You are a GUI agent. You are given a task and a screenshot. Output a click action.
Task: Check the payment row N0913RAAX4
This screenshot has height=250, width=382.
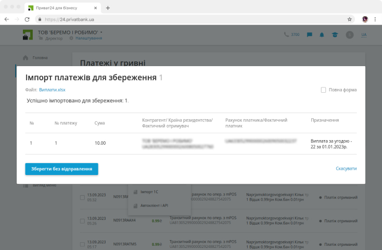point(82,220)
